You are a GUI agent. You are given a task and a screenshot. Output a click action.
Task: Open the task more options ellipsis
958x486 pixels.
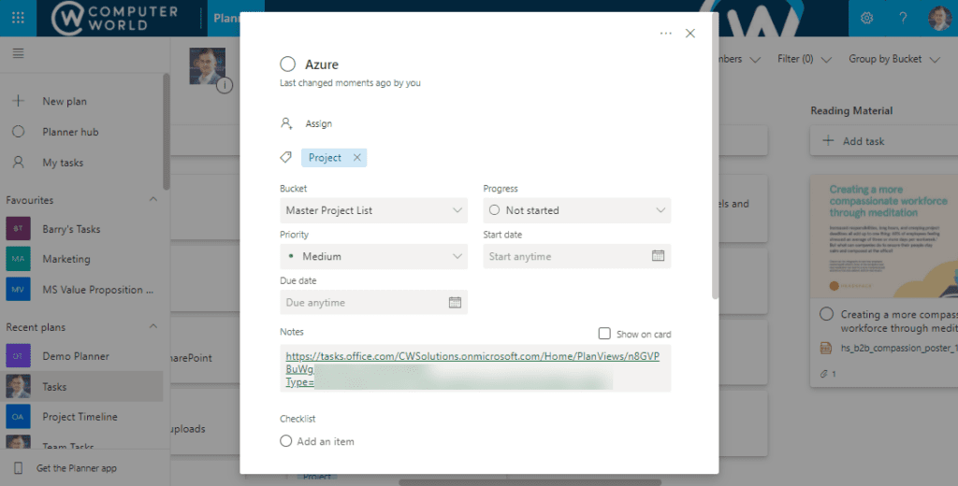tap(666, 33)
